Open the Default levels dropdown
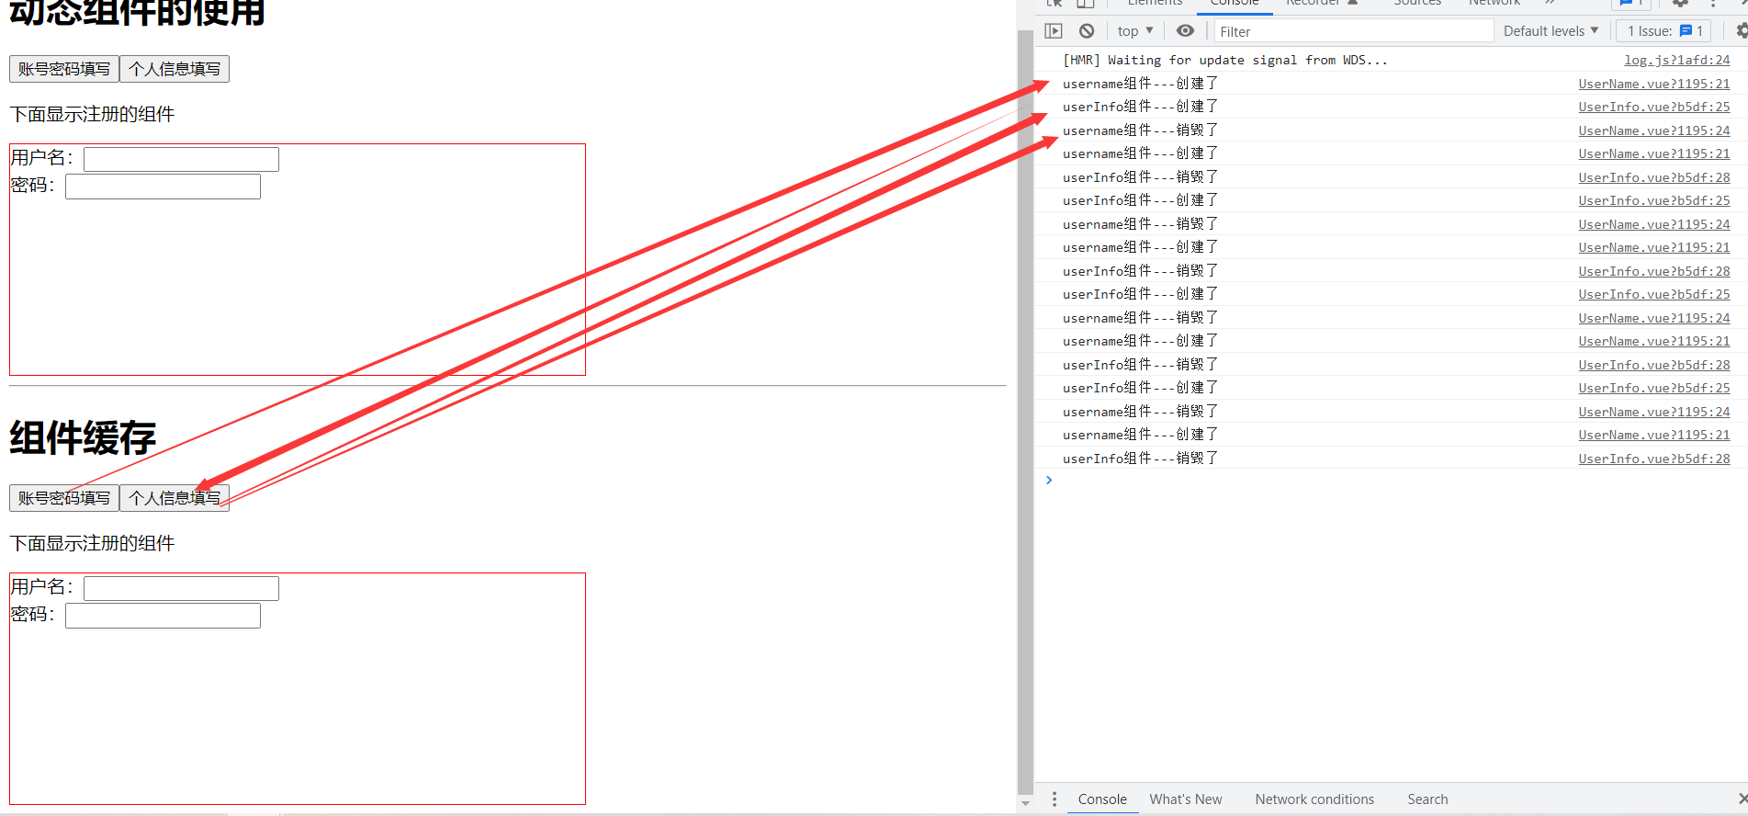The image size is (1748, 816). click(x=1551, y=31)
